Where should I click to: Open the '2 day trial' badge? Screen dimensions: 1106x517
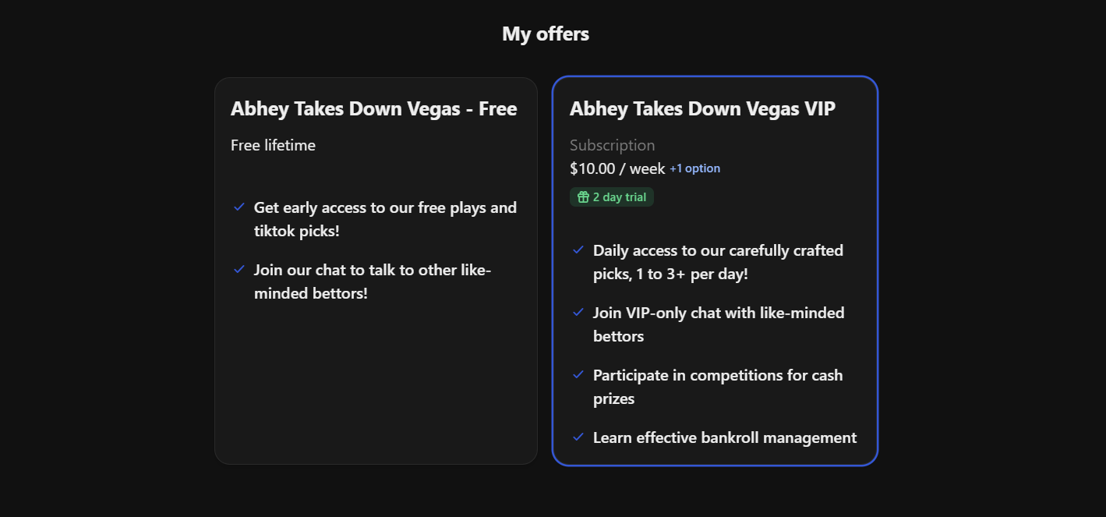[x=612, y=197]
